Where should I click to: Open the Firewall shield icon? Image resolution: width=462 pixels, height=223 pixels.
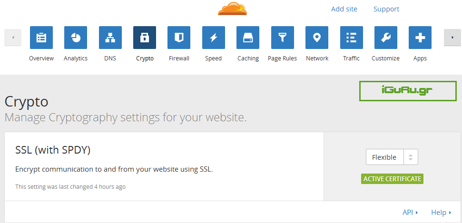[x=179, y=38]
